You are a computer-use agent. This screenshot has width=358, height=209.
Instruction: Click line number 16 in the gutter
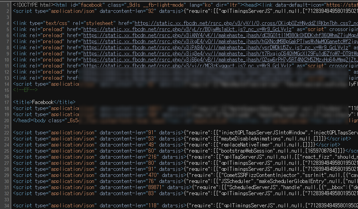[7, 96]
